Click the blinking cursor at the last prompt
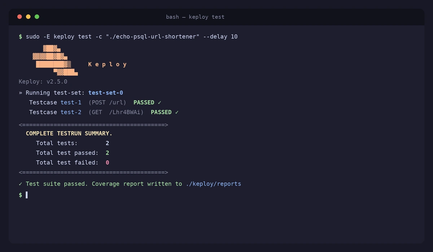The image size is (433, 252). [x=27, y=195]
